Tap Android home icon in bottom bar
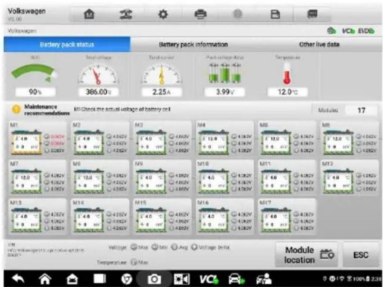 [x=45, y=278]
